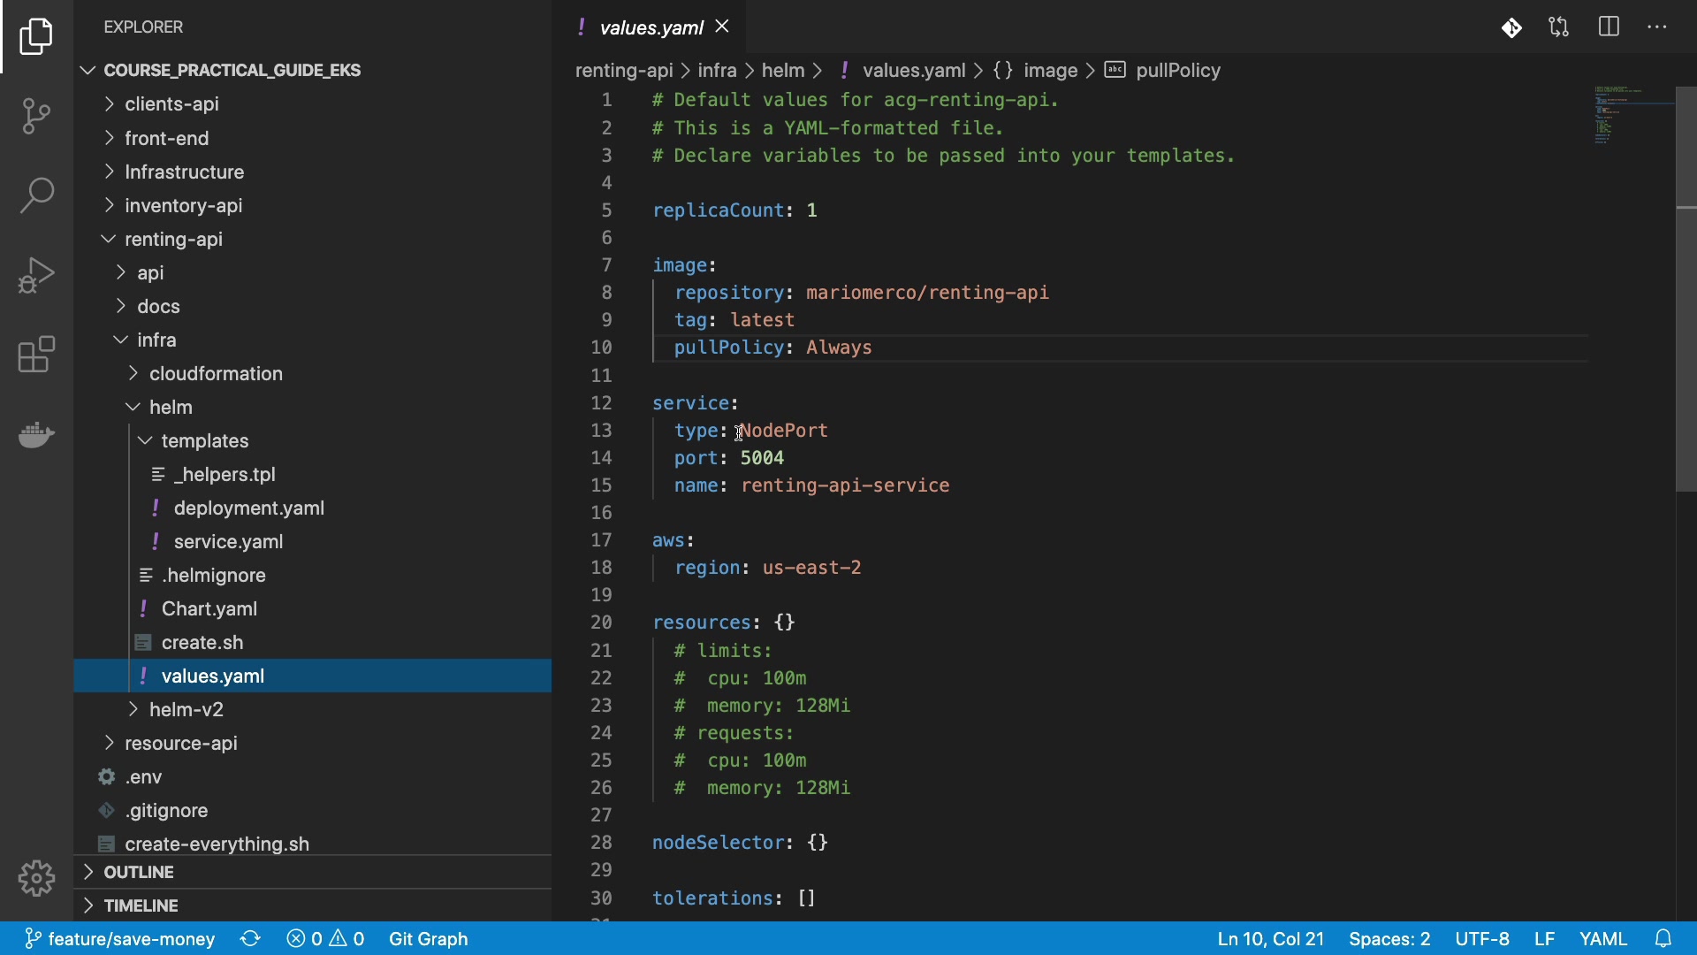Collapse the templates folder

(x=204, y=440)
